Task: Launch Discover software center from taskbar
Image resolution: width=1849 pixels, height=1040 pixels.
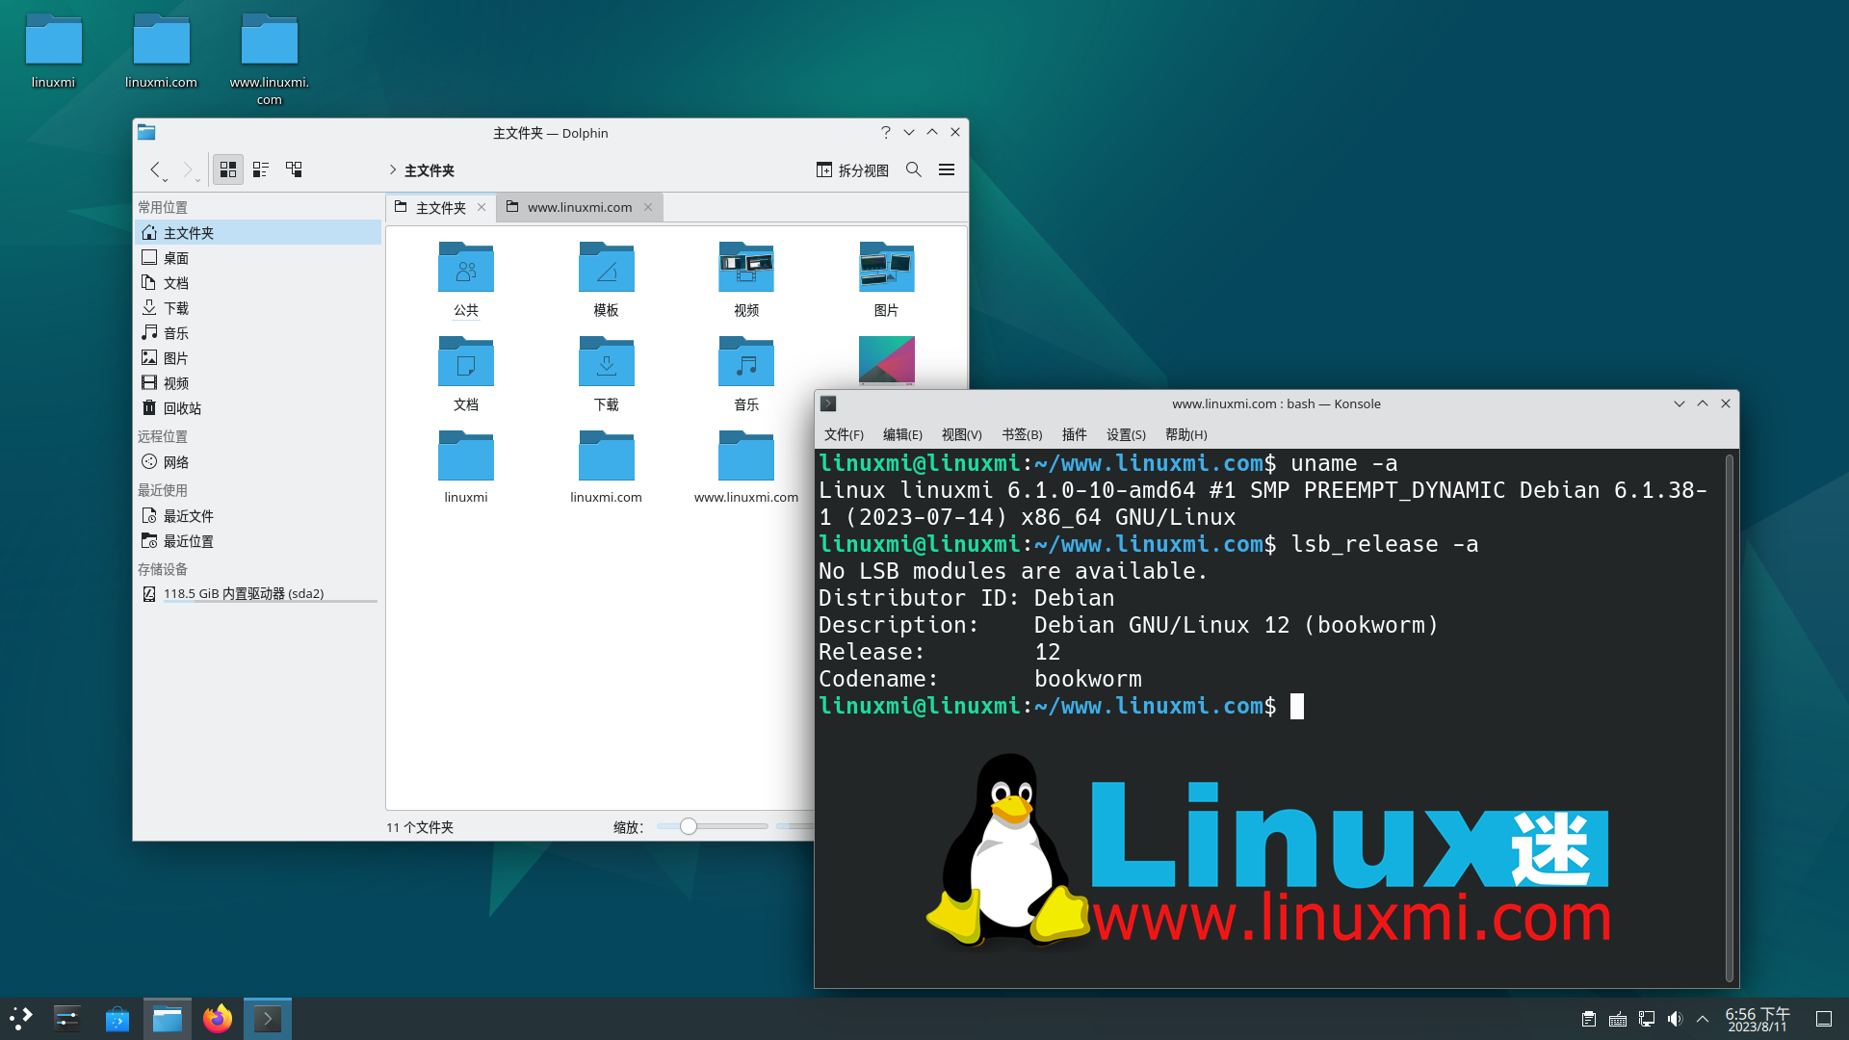Action: (117, 1018)
